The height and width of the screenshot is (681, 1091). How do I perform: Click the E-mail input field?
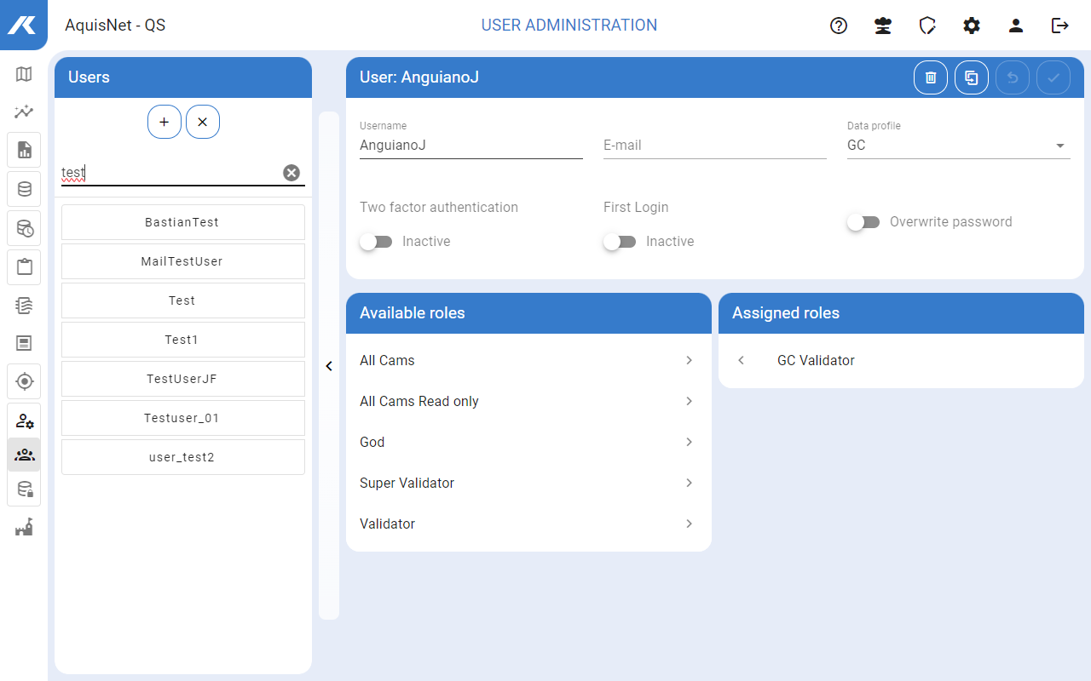click(714, 146)
